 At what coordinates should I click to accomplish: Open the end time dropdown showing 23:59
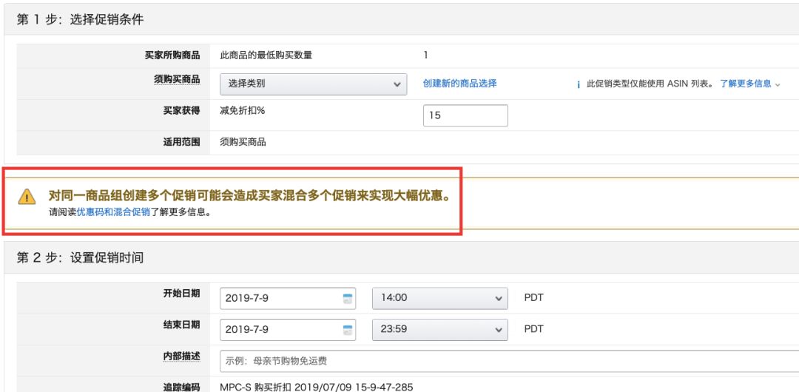click(x=439, y=329)
